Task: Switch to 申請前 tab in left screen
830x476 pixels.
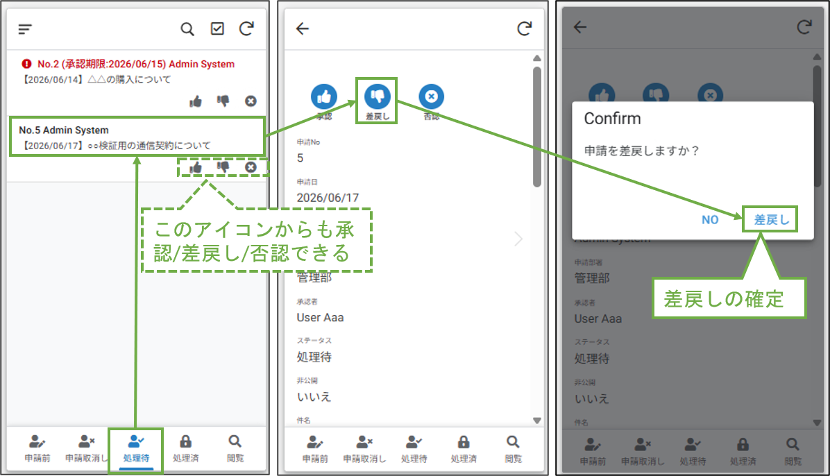Action: tap(37, 448)
